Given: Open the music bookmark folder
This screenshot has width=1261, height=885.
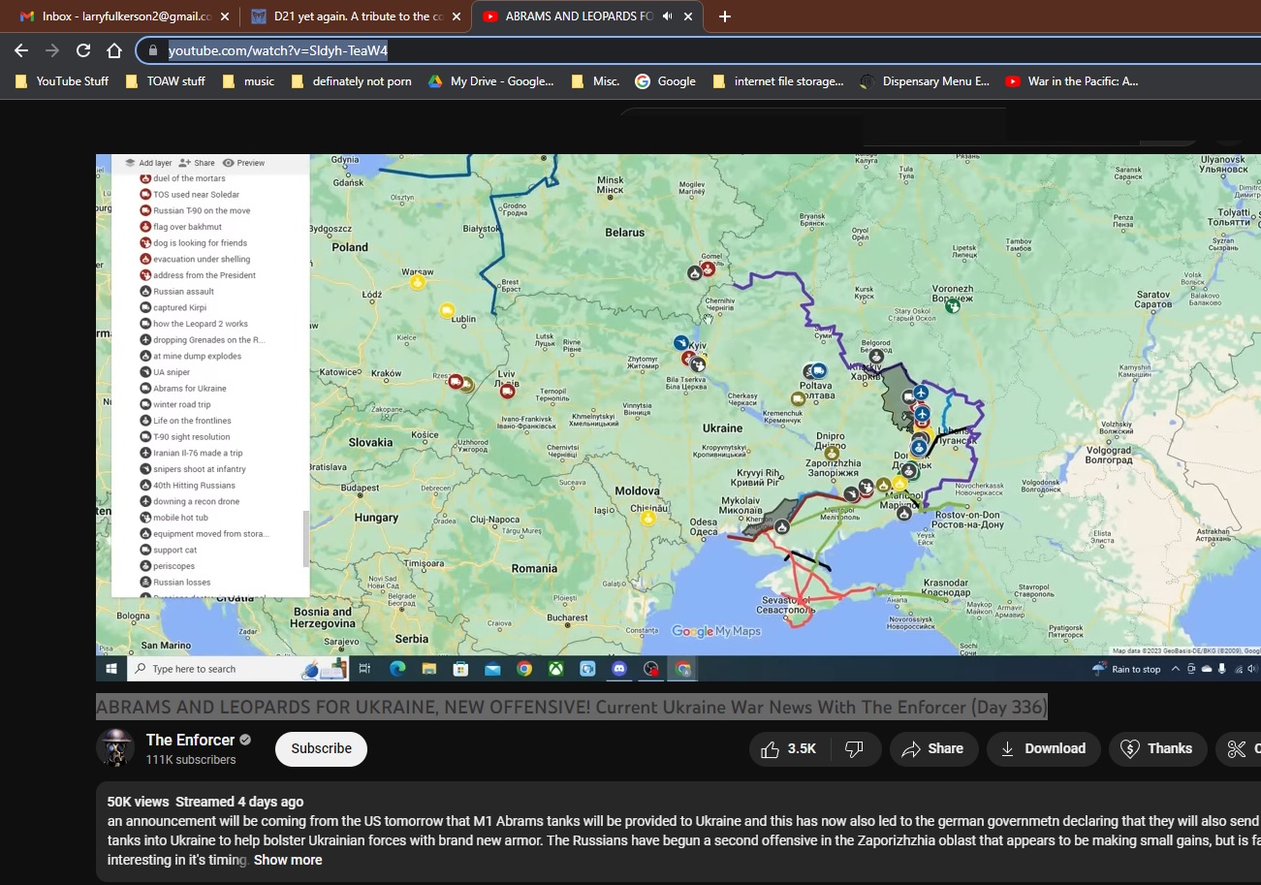Looking at the screenshot, I should (248, 81).
